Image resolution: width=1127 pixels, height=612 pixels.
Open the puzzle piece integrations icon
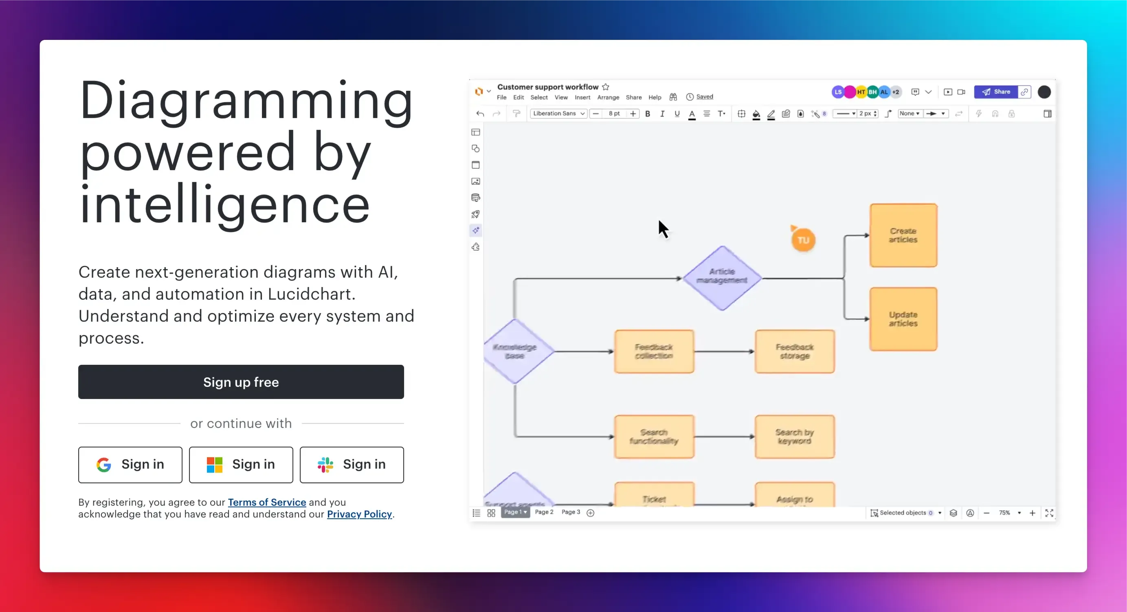pyautogui.click(x=476, y=247)
